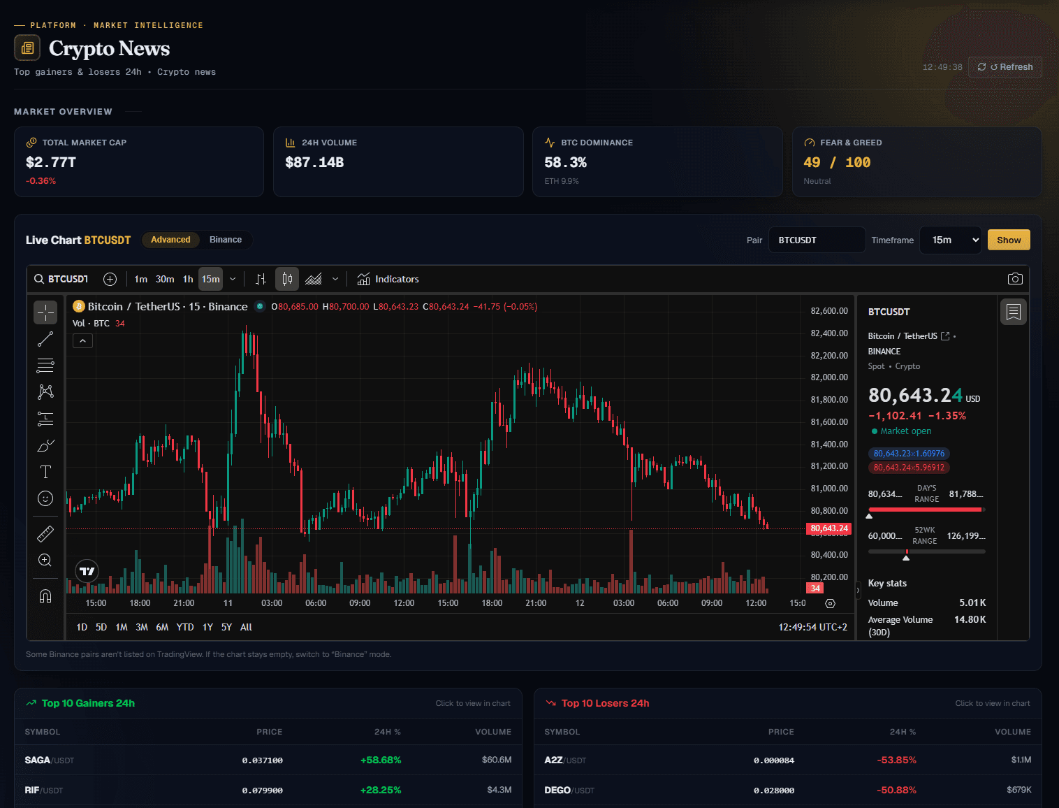Click the 12:49:54 UTC+2 timezone button

813,627
